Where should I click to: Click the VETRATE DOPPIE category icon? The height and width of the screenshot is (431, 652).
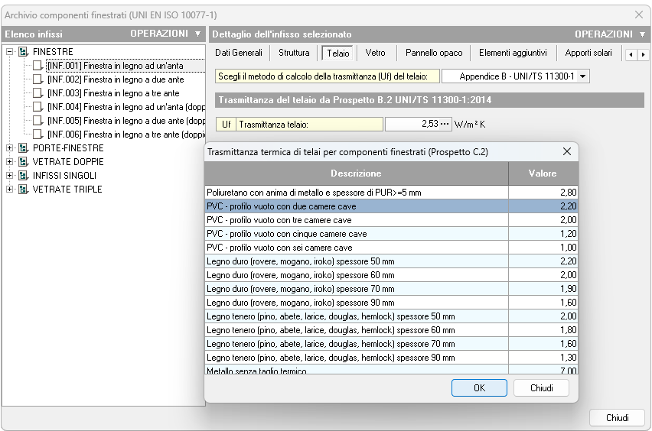click(23, 162)
